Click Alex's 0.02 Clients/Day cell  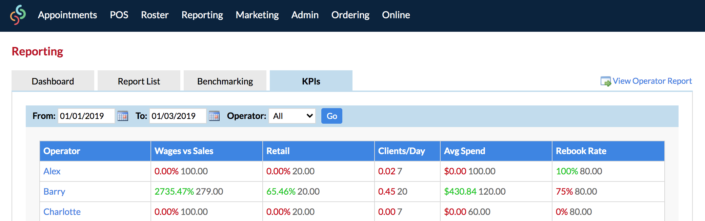(x=407, y=171)
